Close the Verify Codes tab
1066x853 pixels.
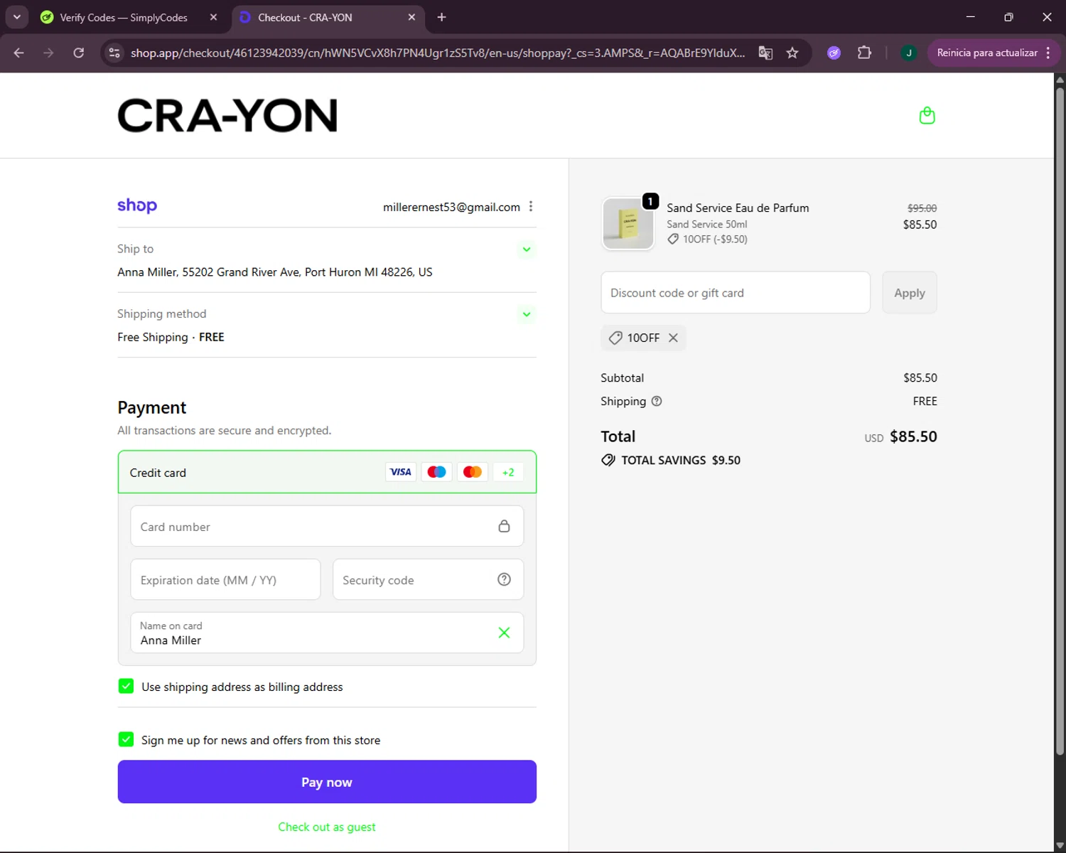click(x=213, y=17)
